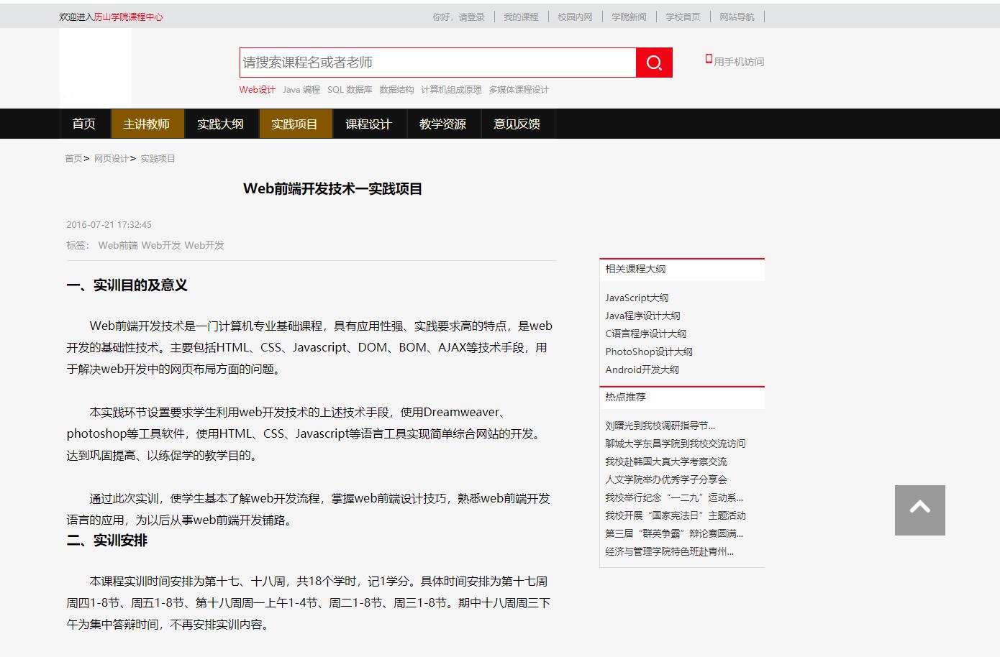Image resolution: width=1000 pixels, height=657 pixels.
Task: Open news item 人文学院举办优秀学子分享会
Action: pyautogui.click(x=665, y=479)
